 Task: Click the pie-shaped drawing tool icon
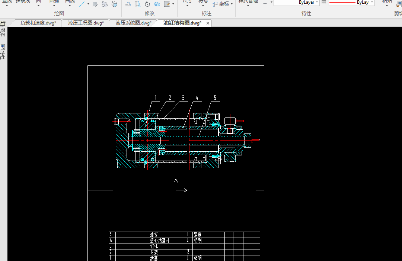point(114,4)
